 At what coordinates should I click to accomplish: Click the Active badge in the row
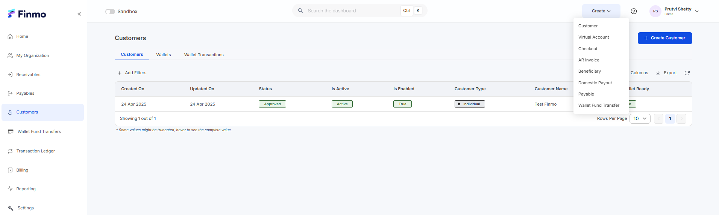point(342,104)
